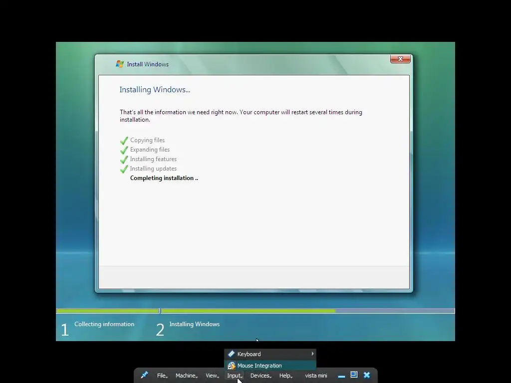Viewport: 511px width, 383px height.
Task: Expand the Keyboard submenu
Action: (x=270, y=354)
